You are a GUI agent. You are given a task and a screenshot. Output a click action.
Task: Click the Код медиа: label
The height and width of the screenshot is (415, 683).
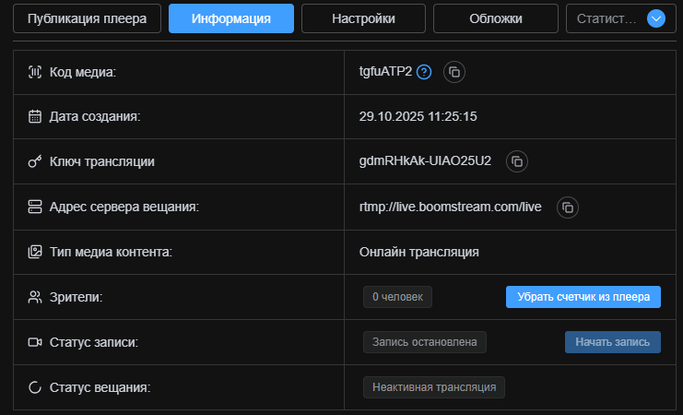point(83,72)
